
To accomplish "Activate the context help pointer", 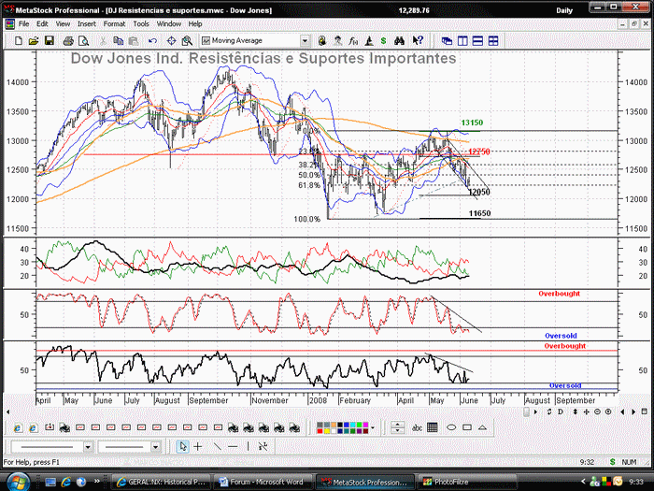I will pos(418,41).
